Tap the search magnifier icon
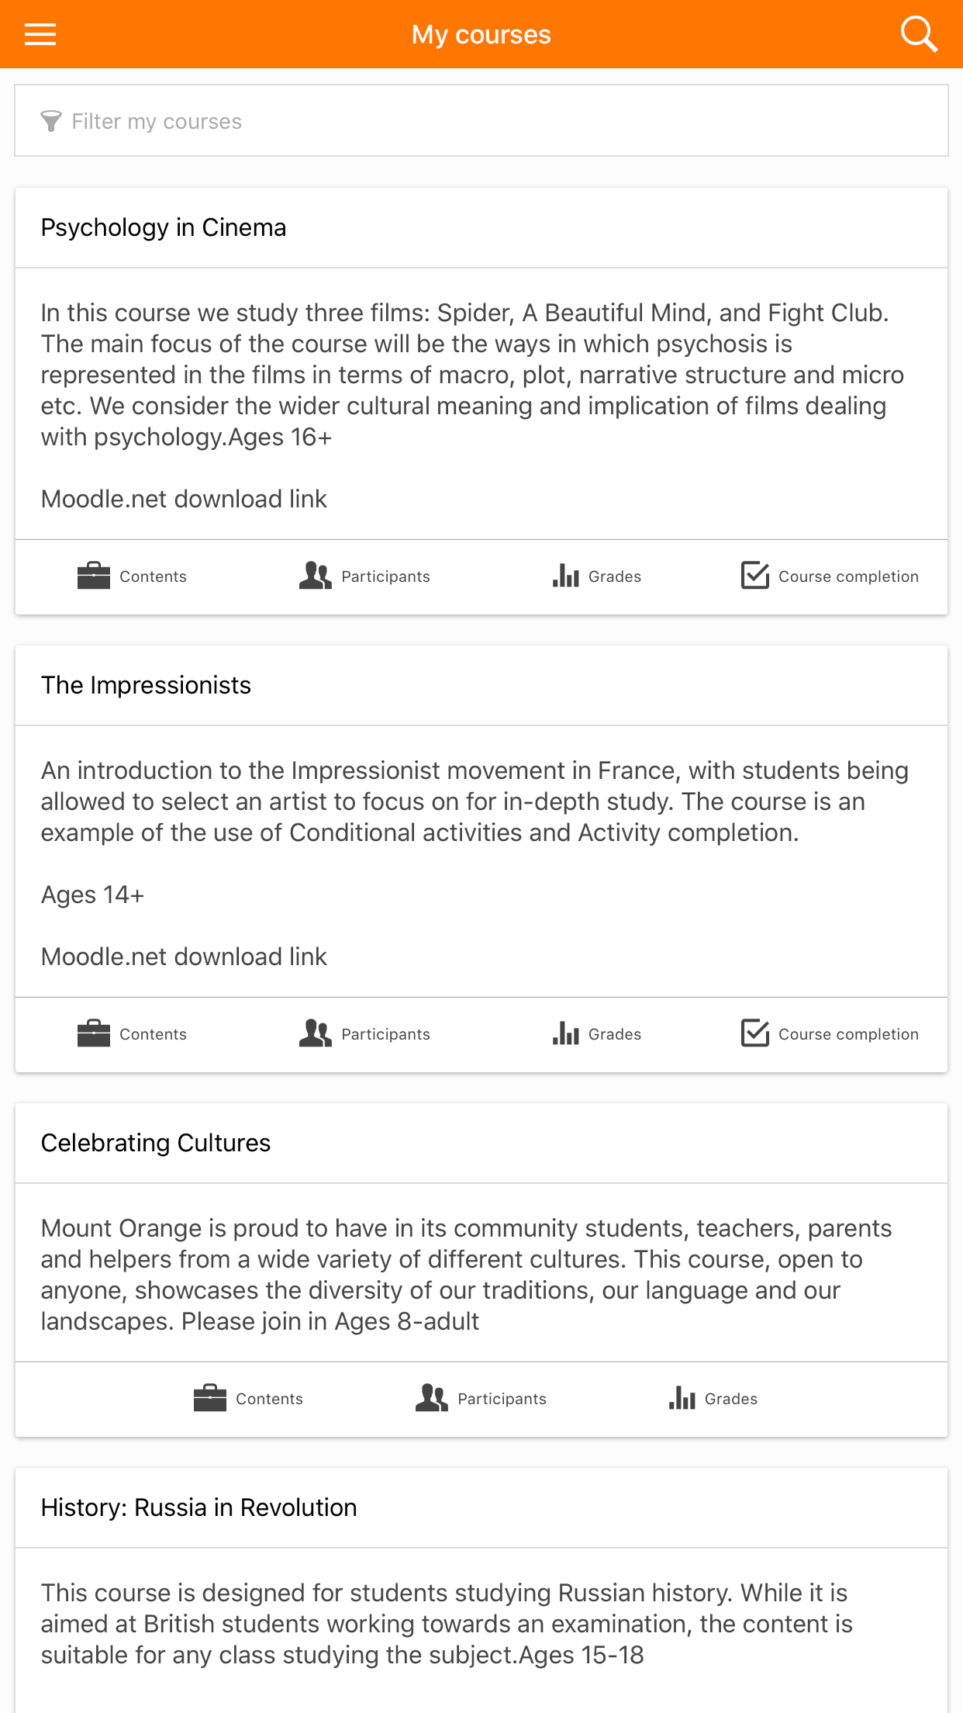The width and height of the screenshot is (963, 1713). (x=919, y=34)
